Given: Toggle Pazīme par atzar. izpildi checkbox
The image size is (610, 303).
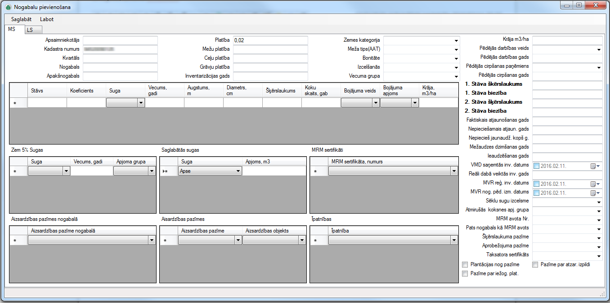Looking at the screenshot, I should [535, 265].
